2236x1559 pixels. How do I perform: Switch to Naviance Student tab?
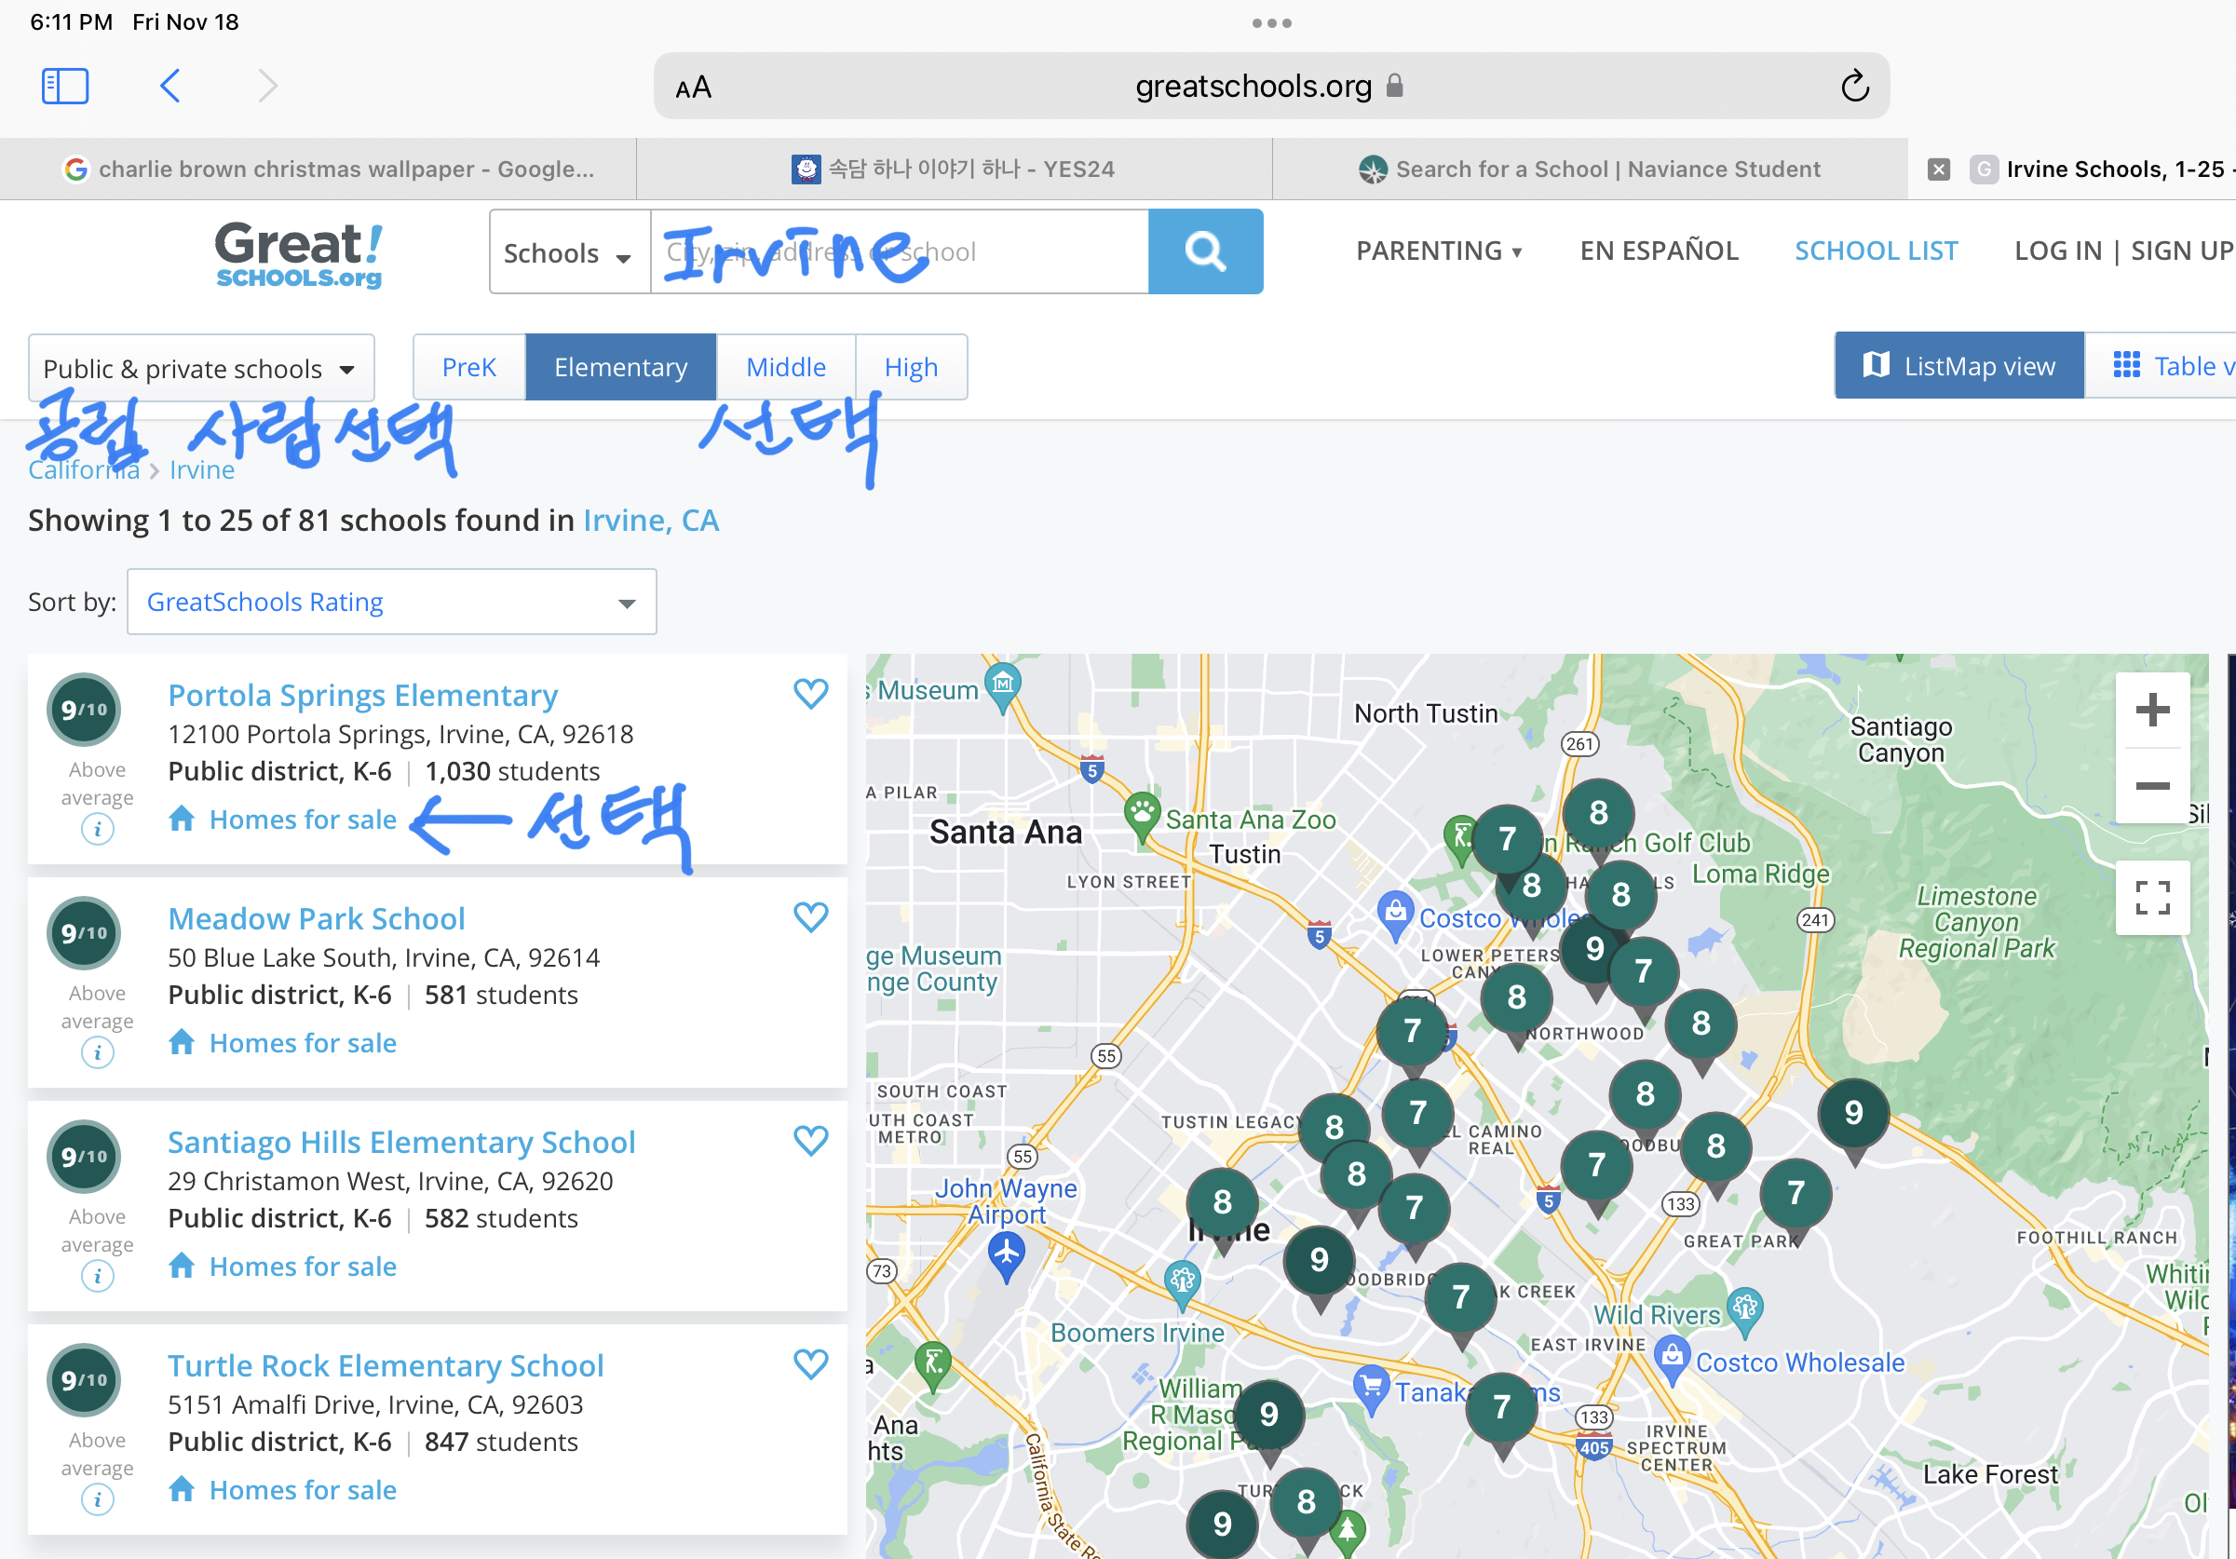(1590, 169)
